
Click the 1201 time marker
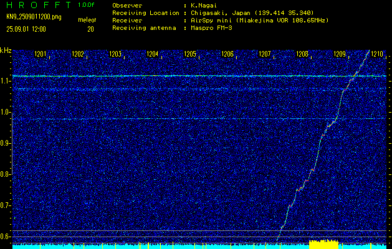coord(41,54)
